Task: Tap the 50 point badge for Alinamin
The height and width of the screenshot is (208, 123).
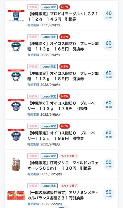Action: (x=108, y=194)
